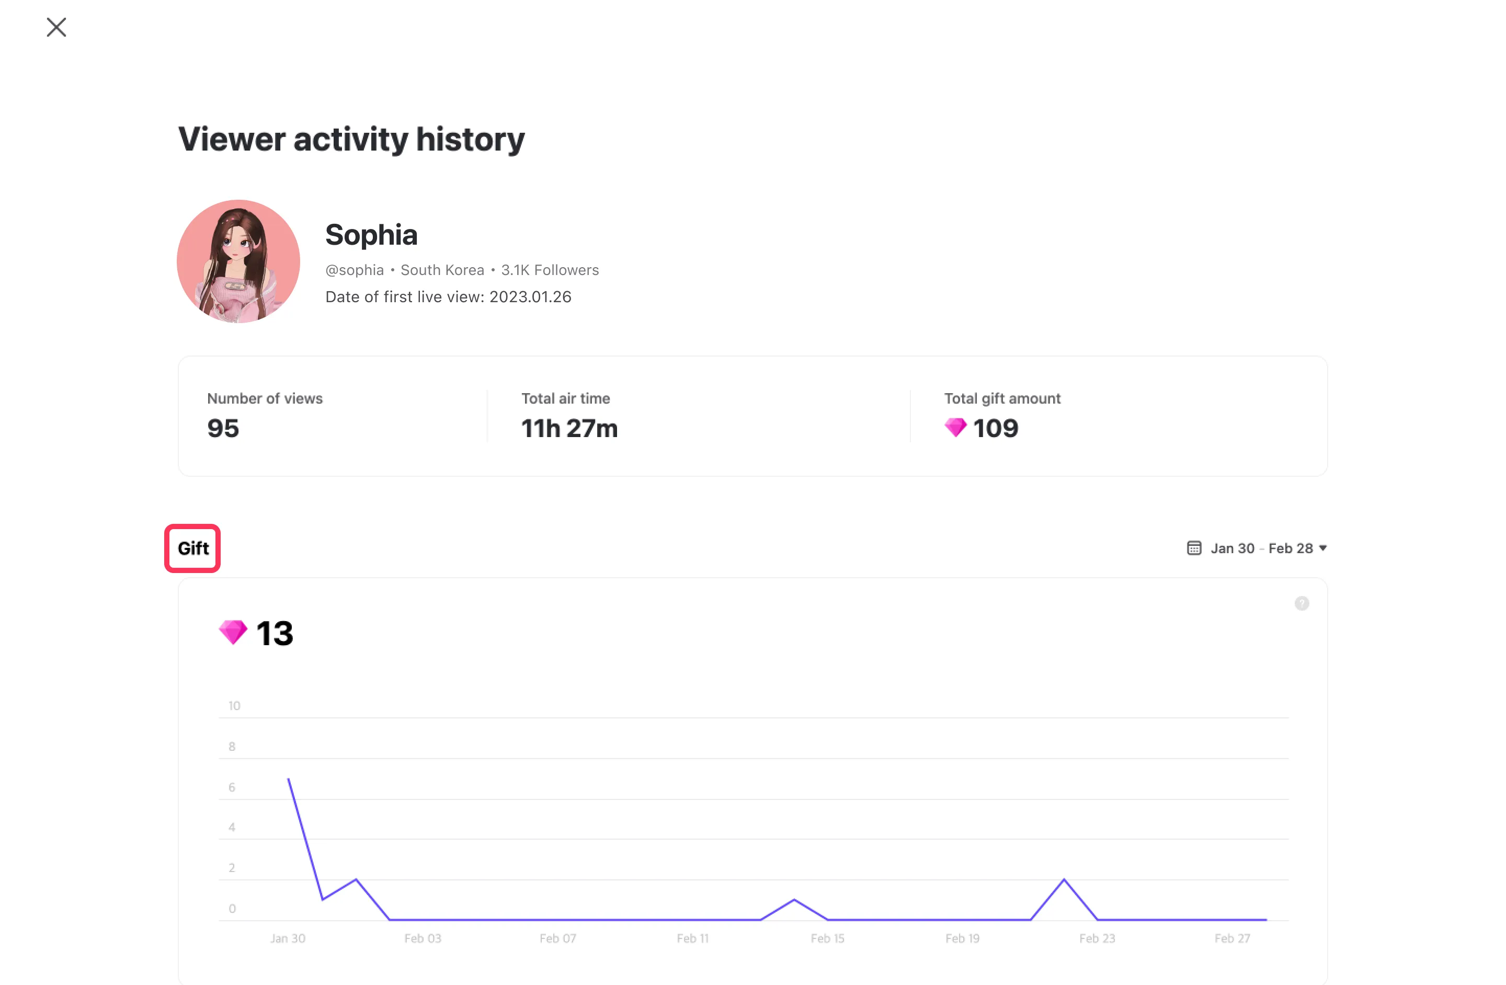Select the Gift tab
This screenshot has width=1506, height=985.
pos(193,548)
